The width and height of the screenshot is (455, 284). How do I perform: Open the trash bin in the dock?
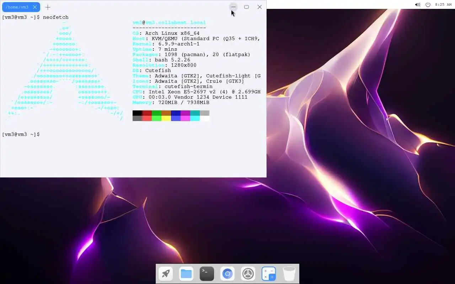pos(289,274)
